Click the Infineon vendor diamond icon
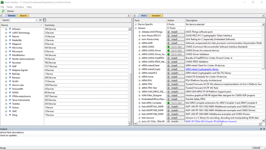The height and width of the screenshot is (150, 266). 10,29
